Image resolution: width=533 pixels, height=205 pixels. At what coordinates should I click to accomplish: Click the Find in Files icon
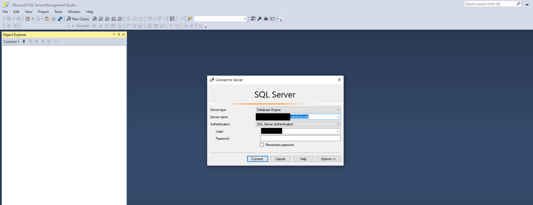pos(190,19)
